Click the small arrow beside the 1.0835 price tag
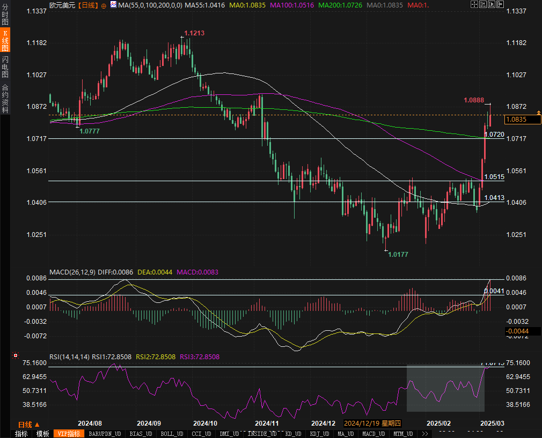The width and height of the screenshot is (542, 438). point(538,112)
